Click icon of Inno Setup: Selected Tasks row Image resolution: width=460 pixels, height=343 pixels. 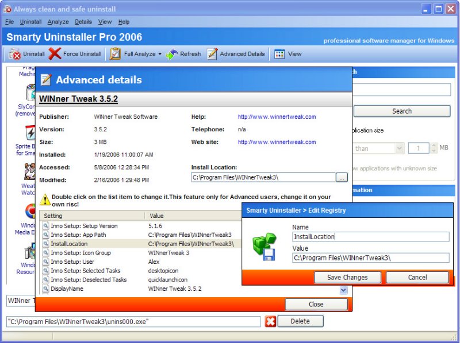click(46, 271)
